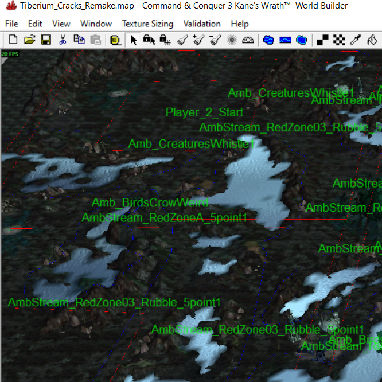Open the View menu
382x382 pixels.
(x=61, y=24)
